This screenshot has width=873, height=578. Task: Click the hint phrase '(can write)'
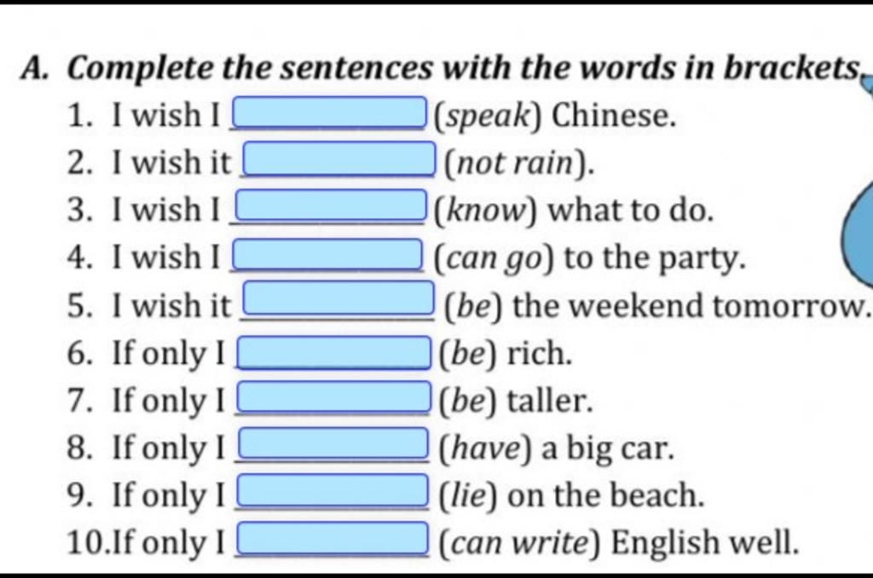click(x=520, y=543)
